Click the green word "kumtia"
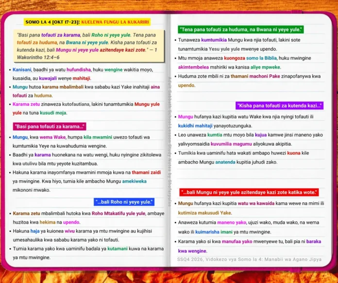338x283 pixels. [x=215, y=135]
